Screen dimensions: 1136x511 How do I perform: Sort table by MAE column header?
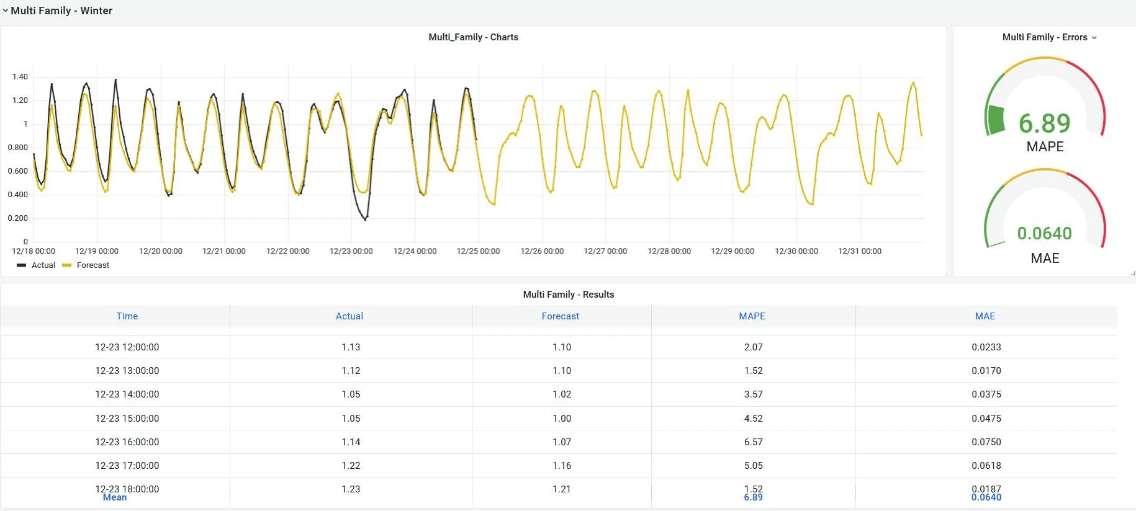(985, 316)
